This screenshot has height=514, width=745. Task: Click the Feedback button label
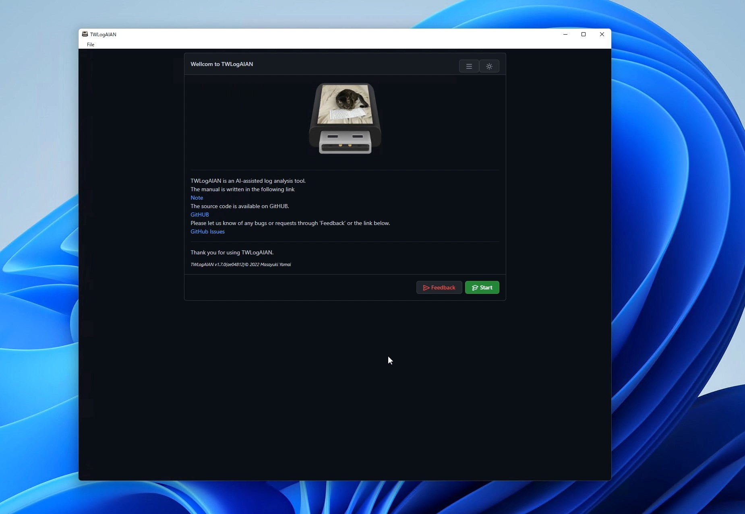coord(443,287)
